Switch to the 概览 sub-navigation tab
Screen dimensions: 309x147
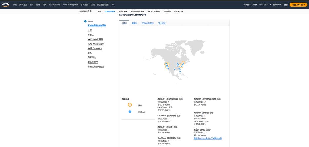click(x=100, y=12)
